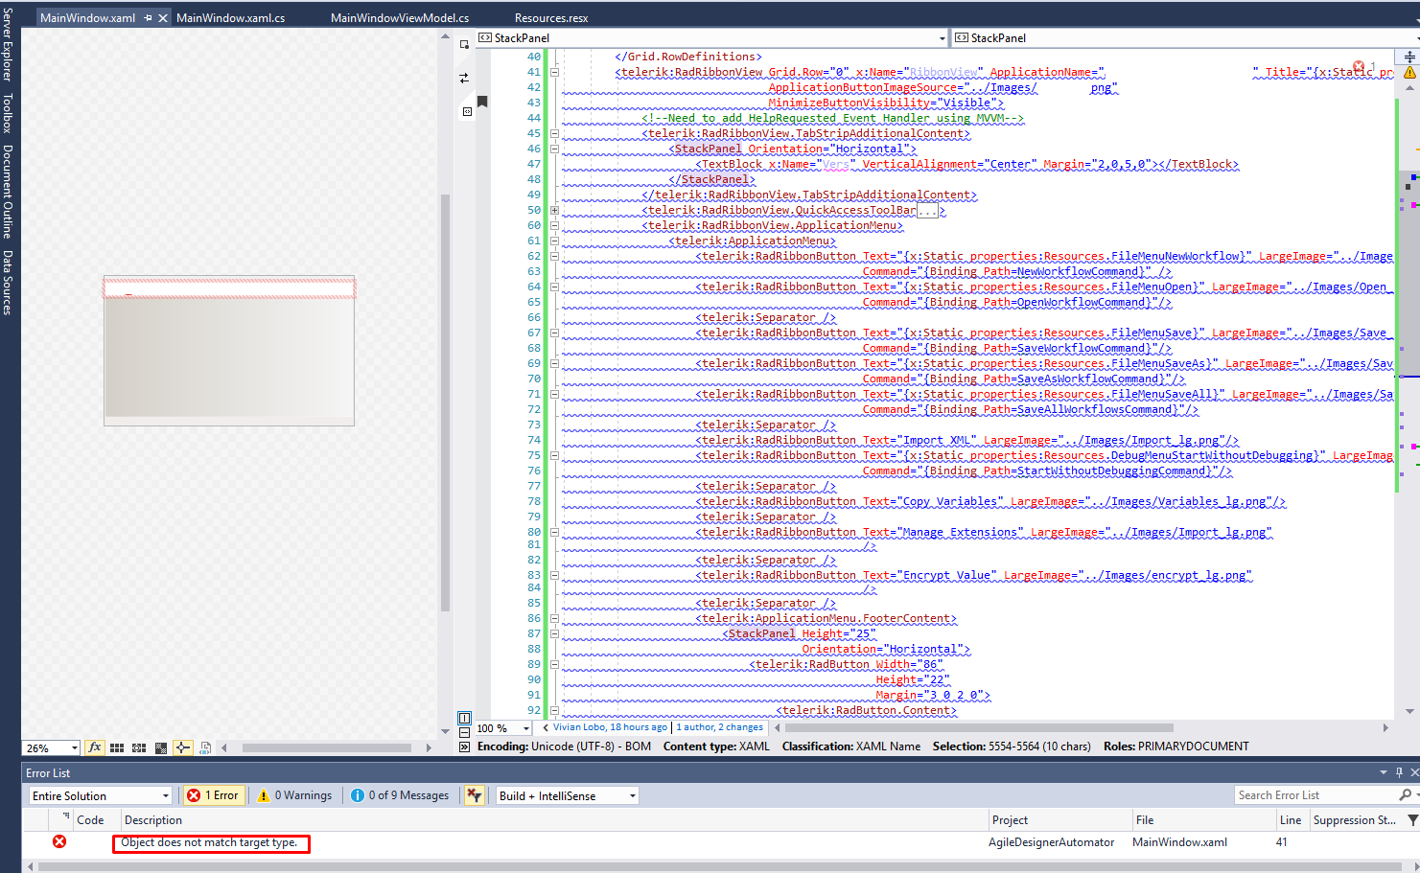Open the editor zoom 100 % dropdown
This screenshot has height=873, width=1420.
503,728
